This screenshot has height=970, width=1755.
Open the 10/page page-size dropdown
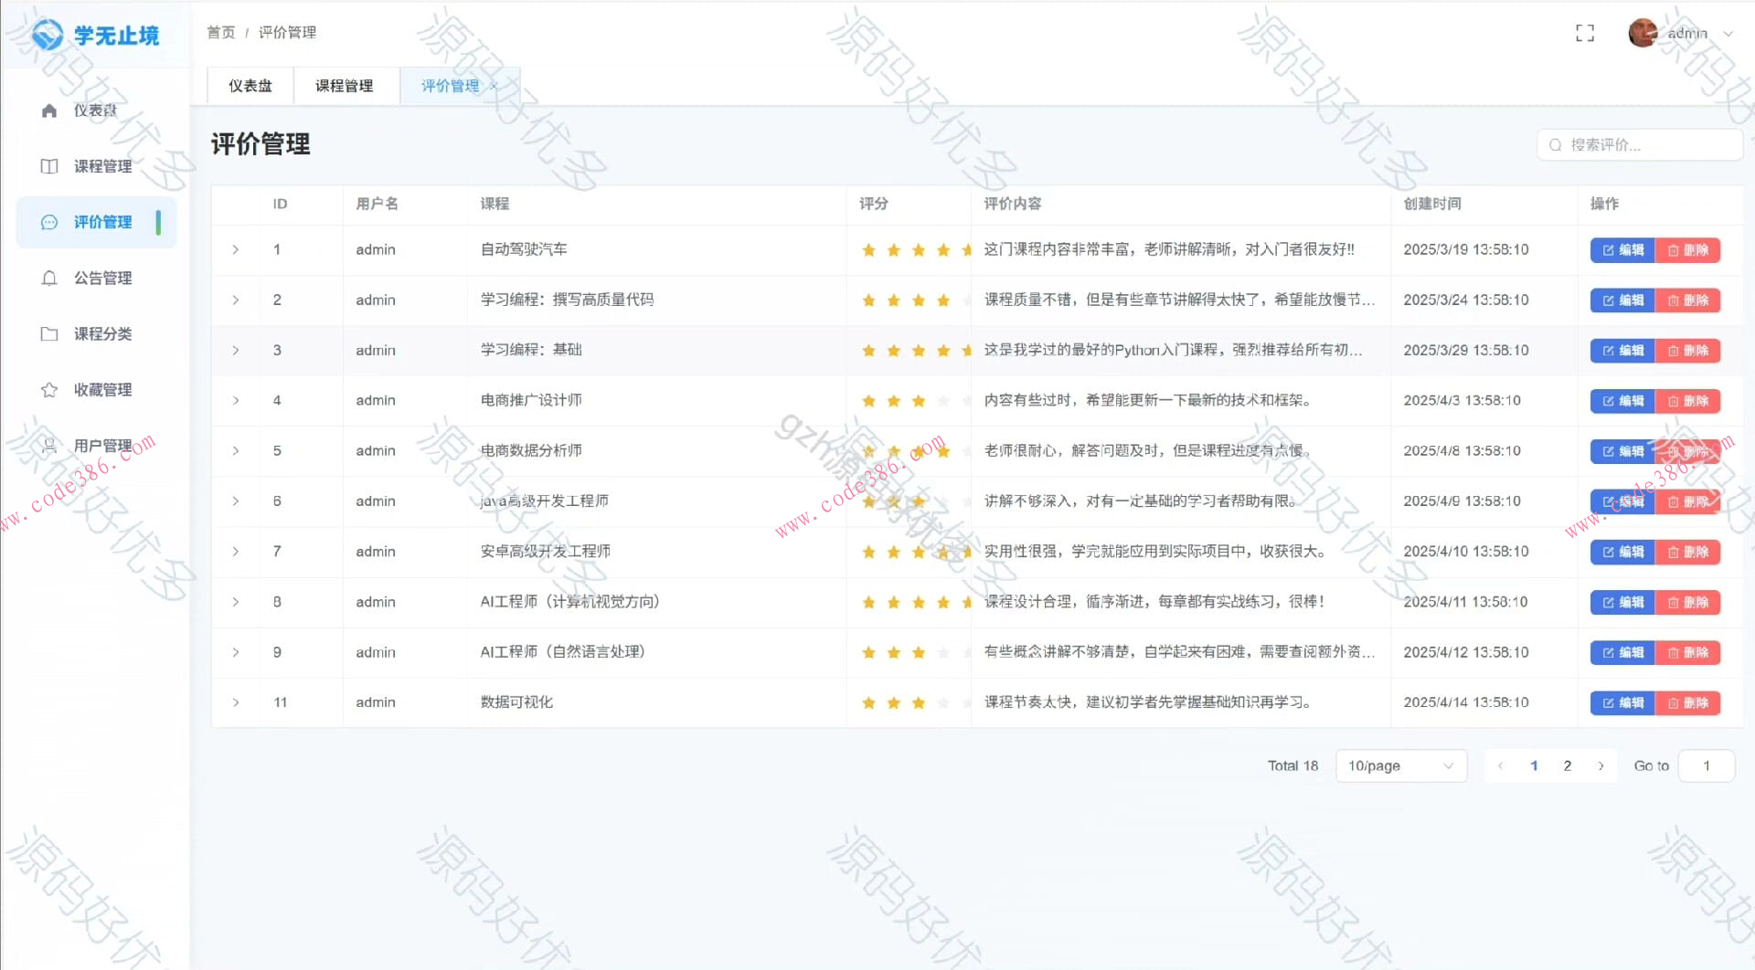[1400, 765]
